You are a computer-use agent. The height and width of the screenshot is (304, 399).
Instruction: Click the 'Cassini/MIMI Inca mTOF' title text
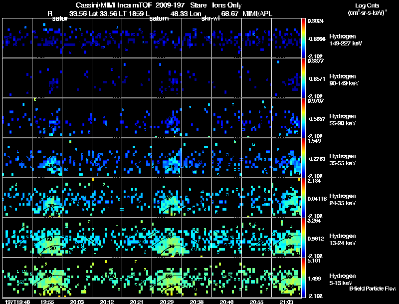pyautogui.click(x=114, y=5)
